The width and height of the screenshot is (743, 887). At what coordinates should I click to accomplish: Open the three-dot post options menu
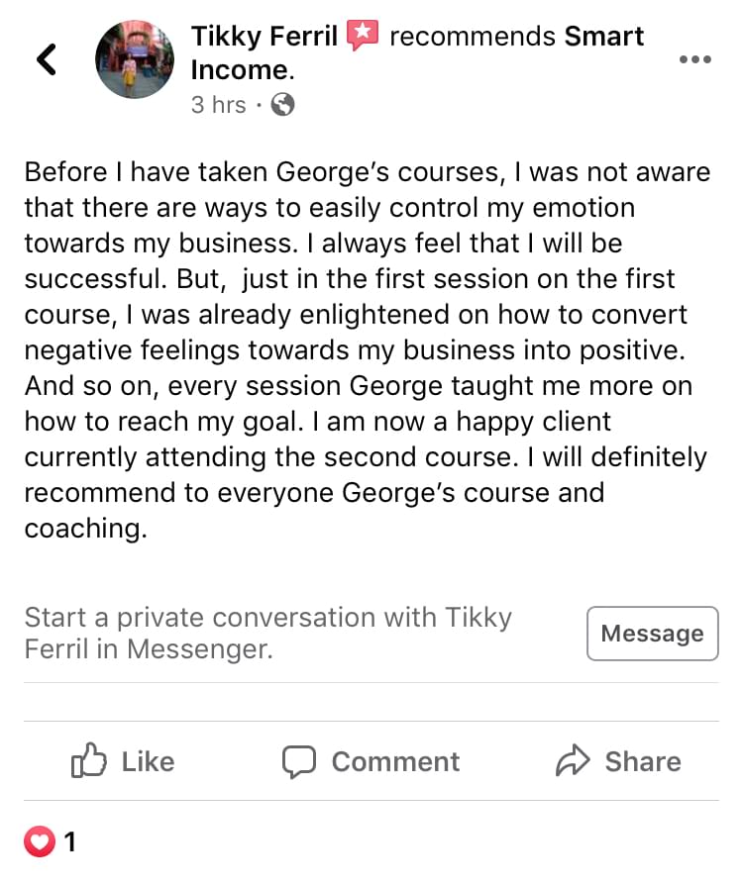(694, 59)
